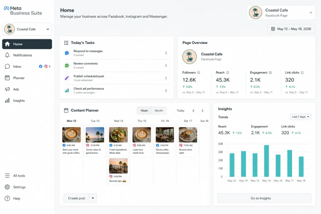Click the Content Planner calendar icon
Screen dimensions: 321x214
tap(66, 110)
